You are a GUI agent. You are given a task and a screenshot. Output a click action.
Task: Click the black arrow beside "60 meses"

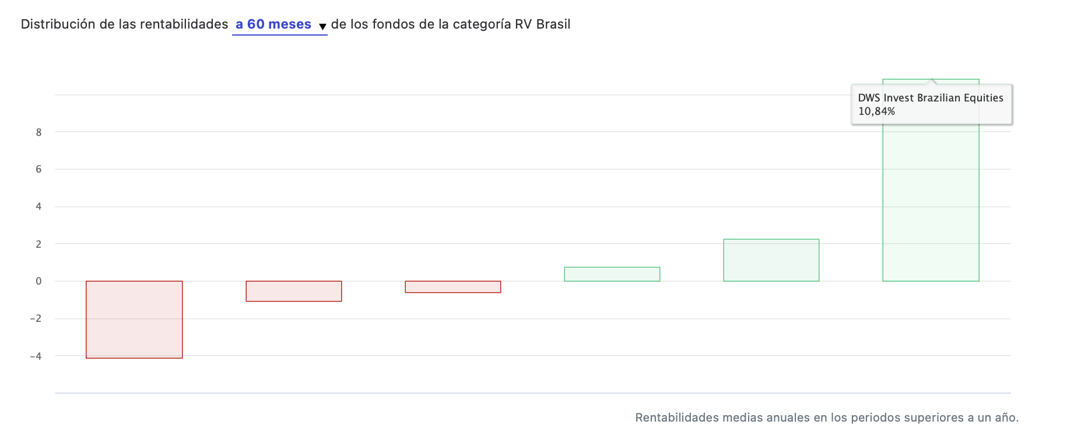(x=322, y=26)
